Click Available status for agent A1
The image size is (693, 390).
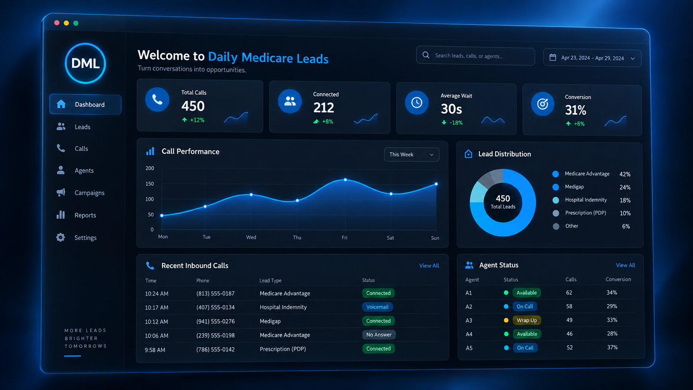pos(527,293)
